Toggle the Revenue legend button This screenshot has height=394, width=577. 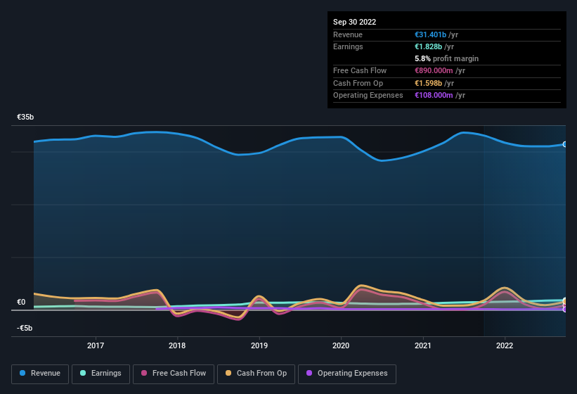(x=40, y=374)
